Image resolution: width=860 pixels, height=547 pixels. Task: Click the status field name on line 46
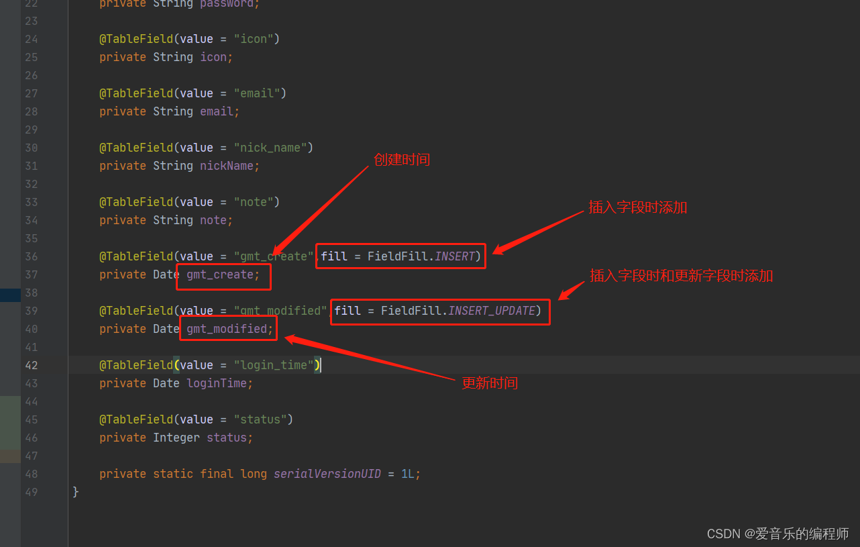(227, 438)
